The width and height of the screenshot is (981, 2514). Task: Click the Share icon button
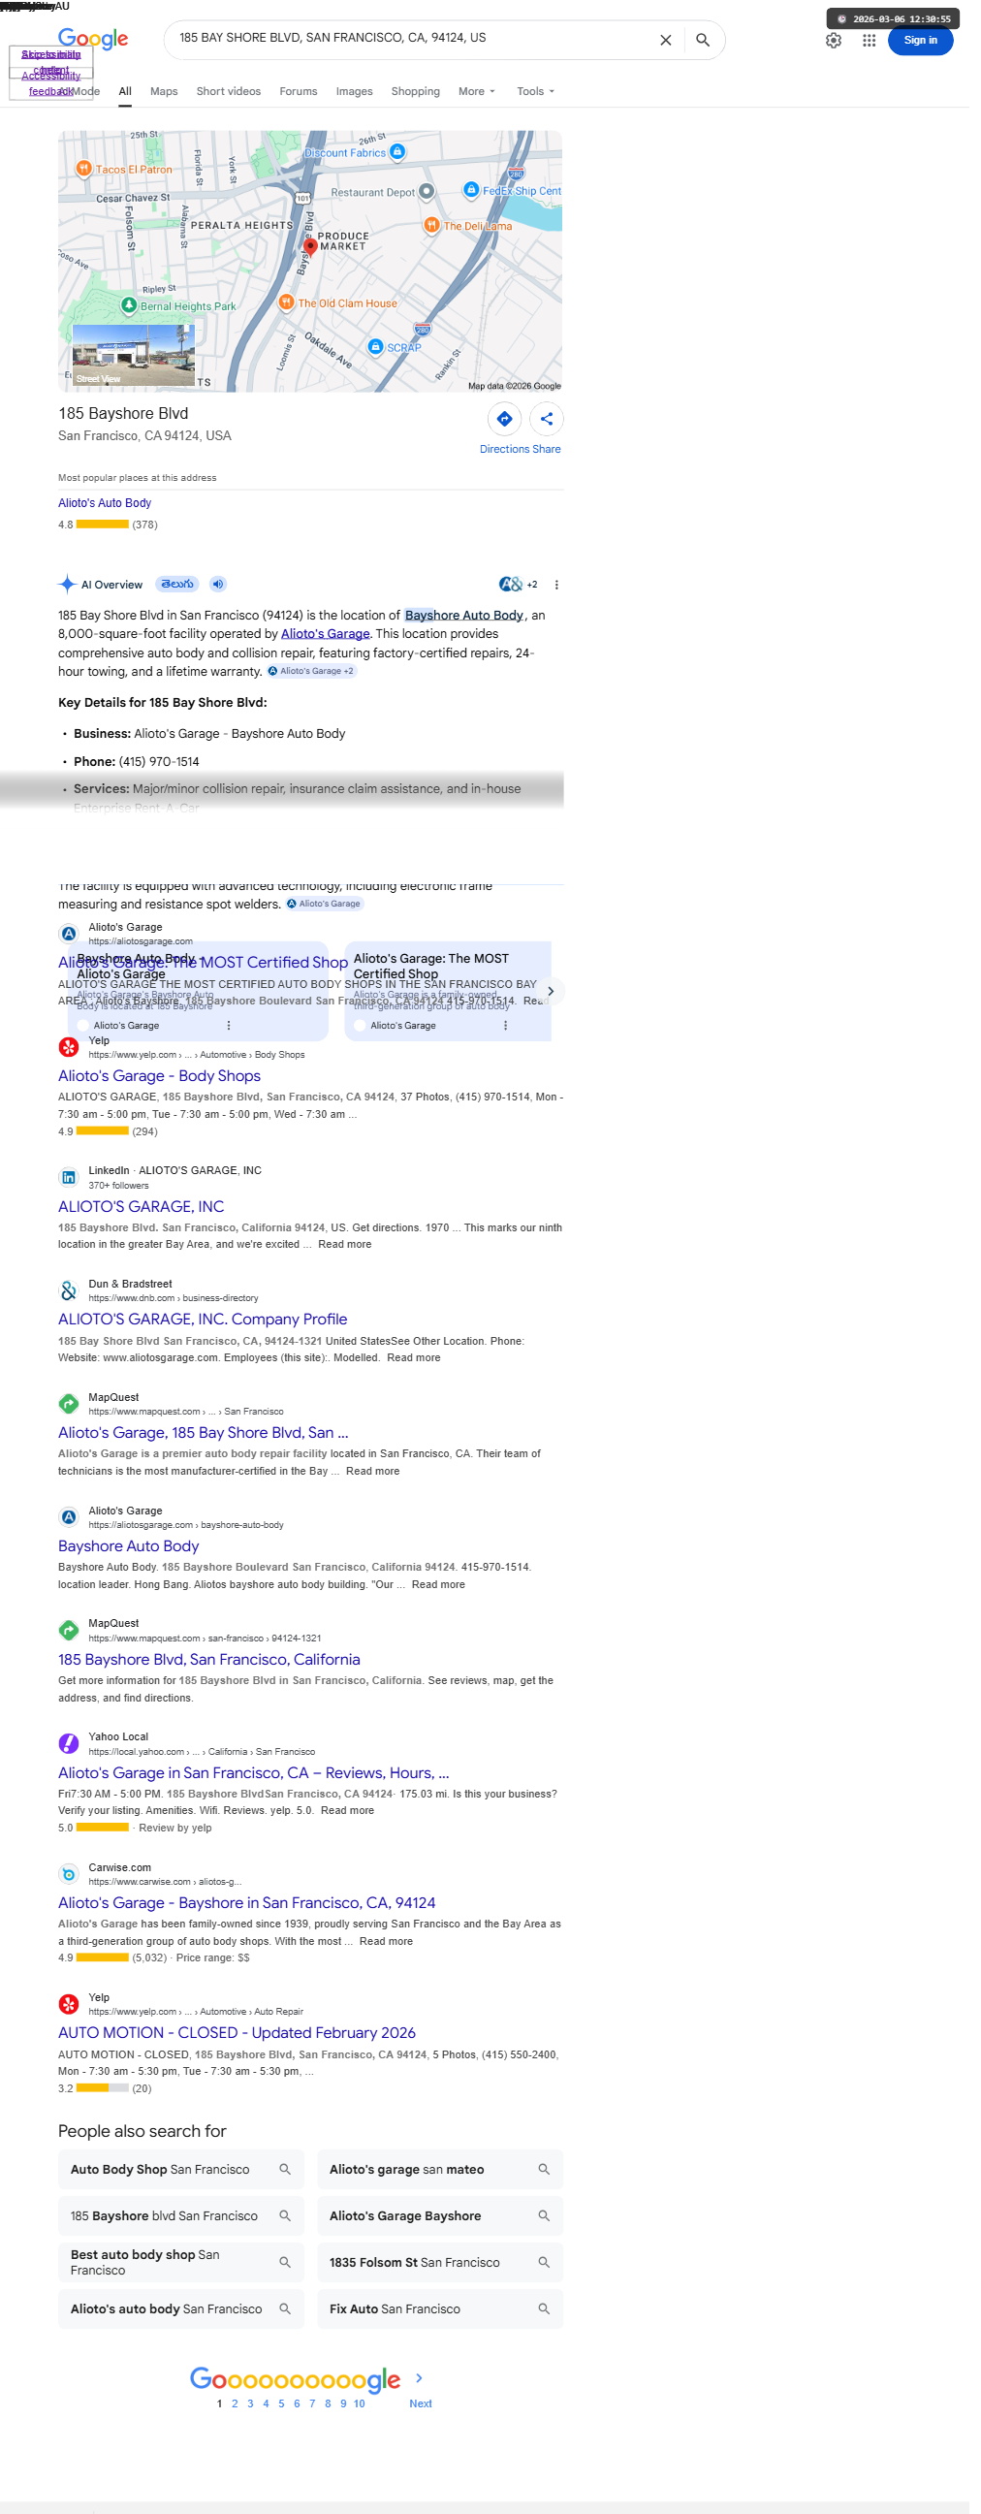pyautogui.click(x=547, y=419)
